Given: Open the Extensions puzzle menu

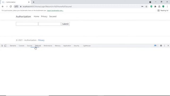Looking at the screenshot, I should click(x=155, y=6).
